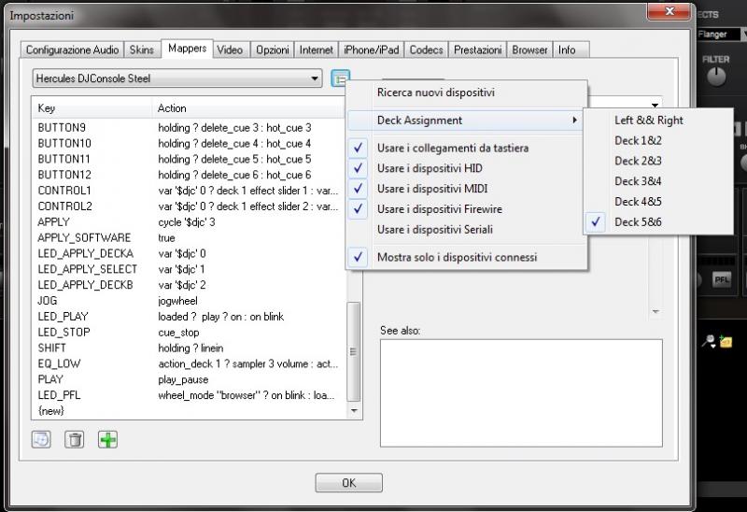This screenshot has width=747, height=512.
Task: Switch to the Browser tab
Action: [x=529, y=50]
